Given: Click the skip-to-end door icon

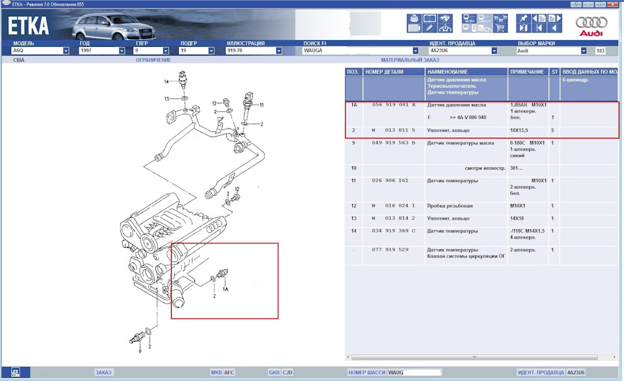Looking at the screenshot, I should (x=523, y=28).
